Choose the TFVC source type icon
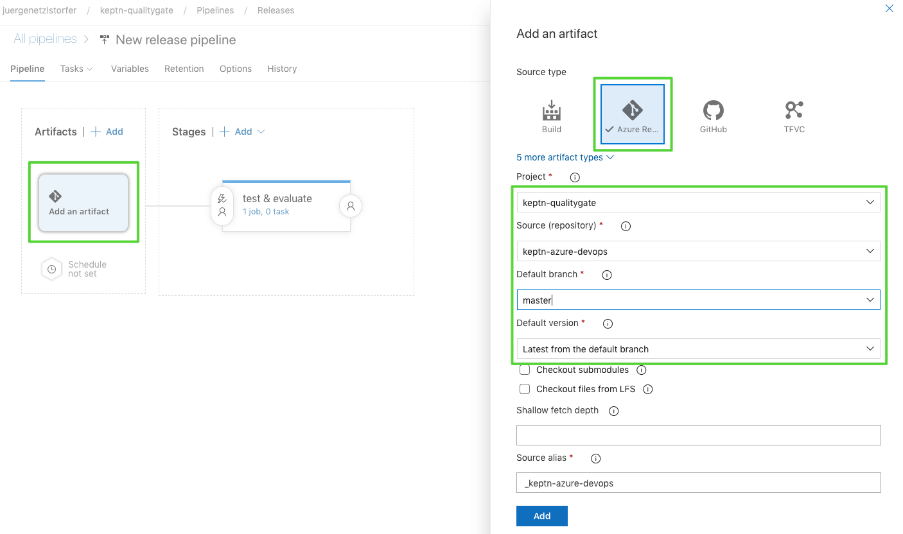This screenshot has width=903, height=534. pos(794,116)
